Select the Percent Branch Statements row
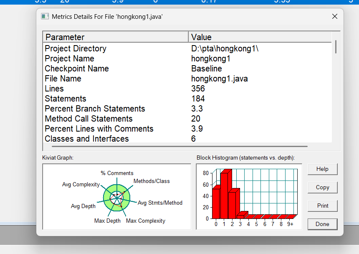Image resolution: width=359 pixels, height=254 pixels. (x=187, y=109)
